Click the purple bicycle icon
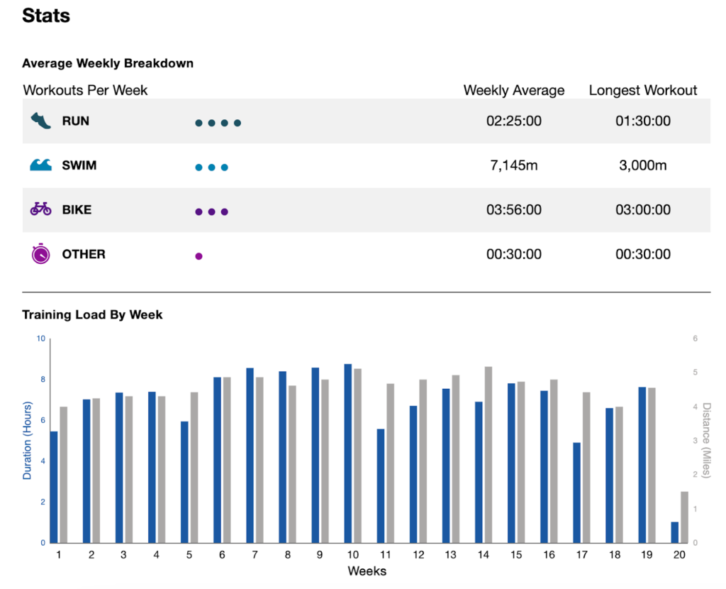Screen dimensions: 726x589 41,209
